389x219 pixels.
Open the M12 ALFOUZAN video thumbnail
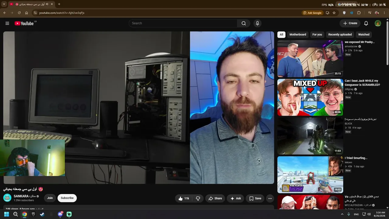[x=310, y=202]
